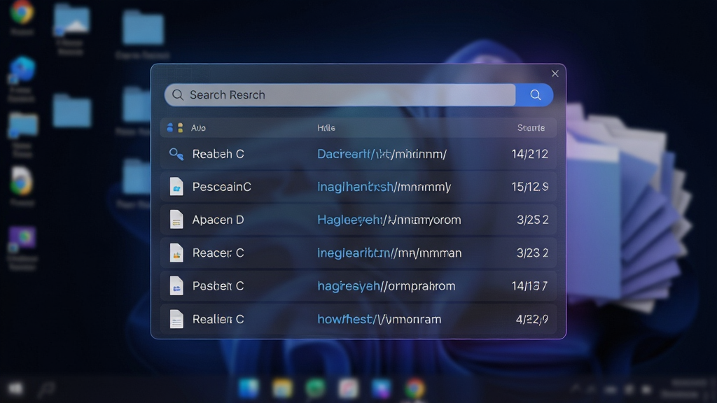This screenshot has height=403, width=717.
Task: Visit the ineglearibtn link for Reacer C
Action: pyautogui.click(x=389, y=253)
